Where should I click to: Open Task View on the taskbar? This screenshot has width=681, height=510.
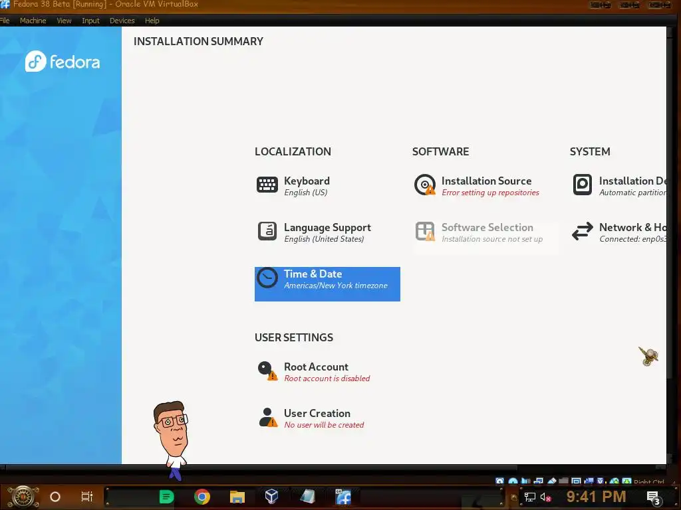[x=87, y=497]
